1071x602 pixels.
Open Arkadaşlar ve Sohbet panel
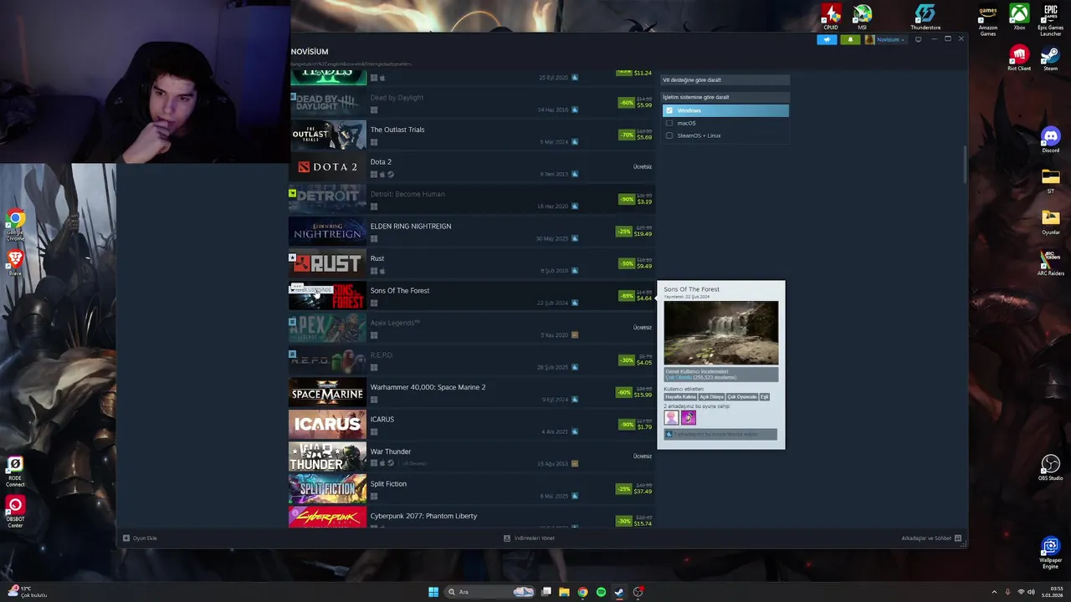[x=931, y=538]
